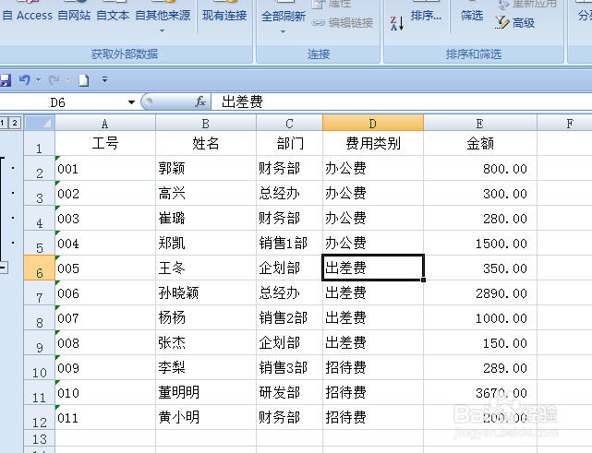Click the 费用类别 header cell
592x453 pixels.
[x=373, y=143]
